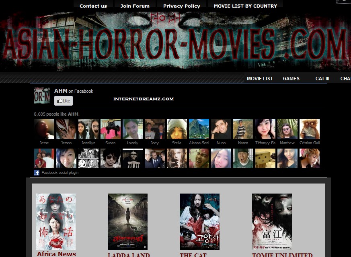The height and width of the screenshot is (257, 351).
Task: Open MOVIE LIST BY COUNTRY
Action: (245, 6)
